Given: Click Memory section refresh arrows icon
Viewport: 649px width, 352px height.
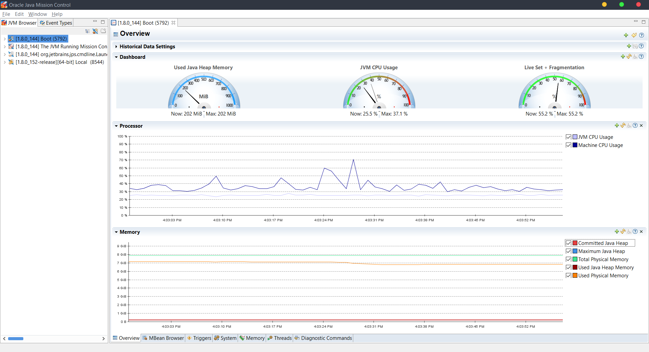Looking at the screenshot, I should coord(623,232).
